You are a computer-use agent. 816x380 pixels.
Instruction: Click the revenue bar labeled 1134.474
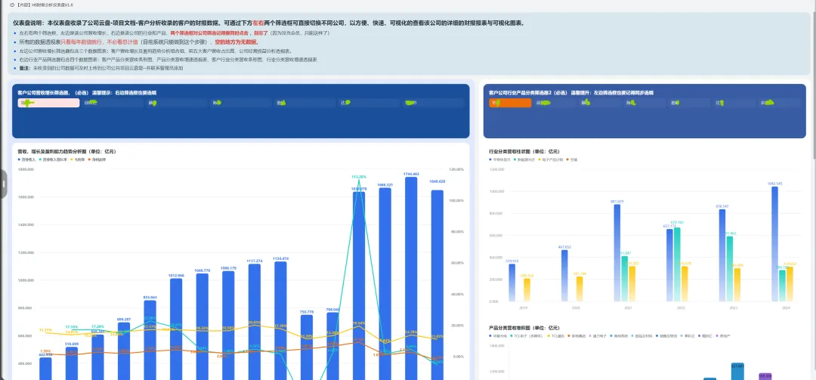(280, 320)
